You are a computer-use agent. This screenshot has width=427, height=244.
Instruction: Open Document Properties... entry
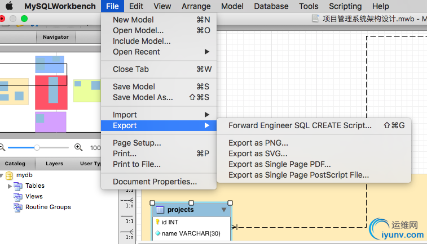[159, 182]
